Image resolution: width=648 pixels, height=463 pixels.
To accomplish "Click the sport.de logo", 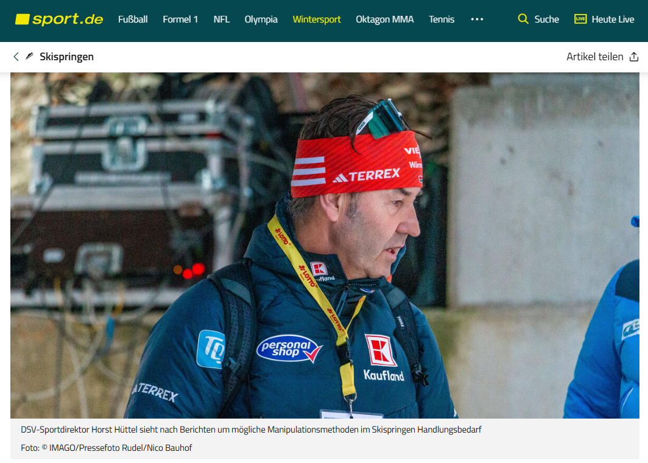I will point(59,19).
